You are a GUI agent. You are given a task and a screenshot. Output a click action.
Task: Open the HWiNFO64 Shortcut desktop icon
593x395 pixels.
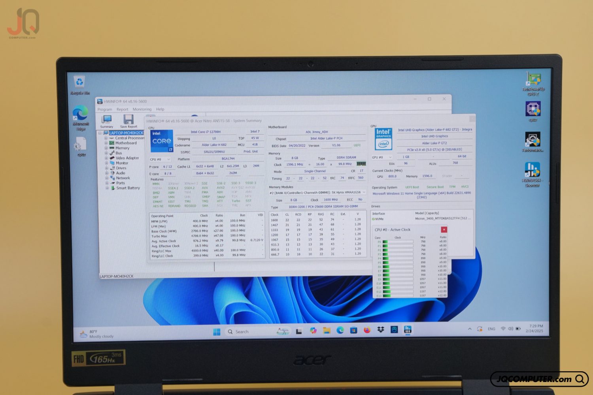pyautogui.click(x=533, y=175)
